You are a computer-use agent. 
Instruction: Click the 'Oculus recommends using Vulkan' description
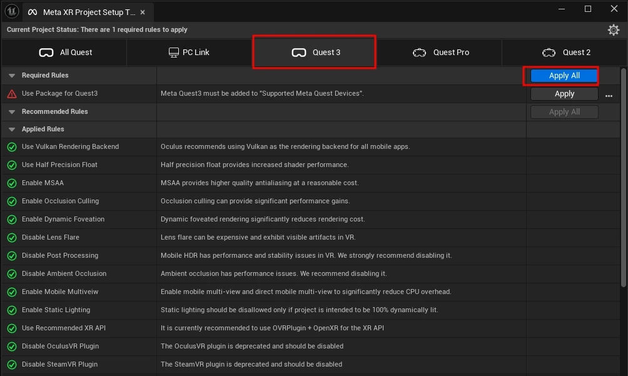285,146
